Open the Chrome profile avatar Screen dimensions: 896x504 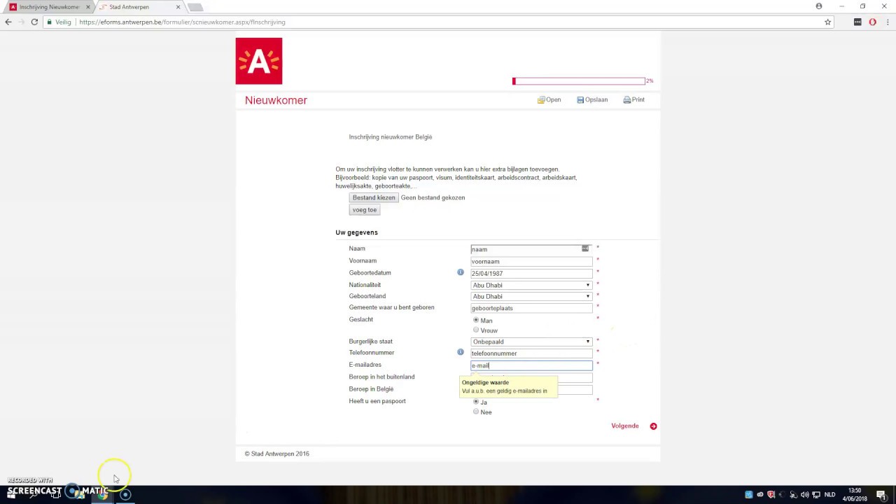click(x=819, y=6)
